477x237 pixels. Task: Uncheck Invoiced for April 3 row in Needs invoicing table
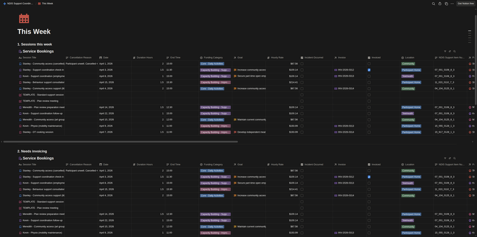(369, 177)
